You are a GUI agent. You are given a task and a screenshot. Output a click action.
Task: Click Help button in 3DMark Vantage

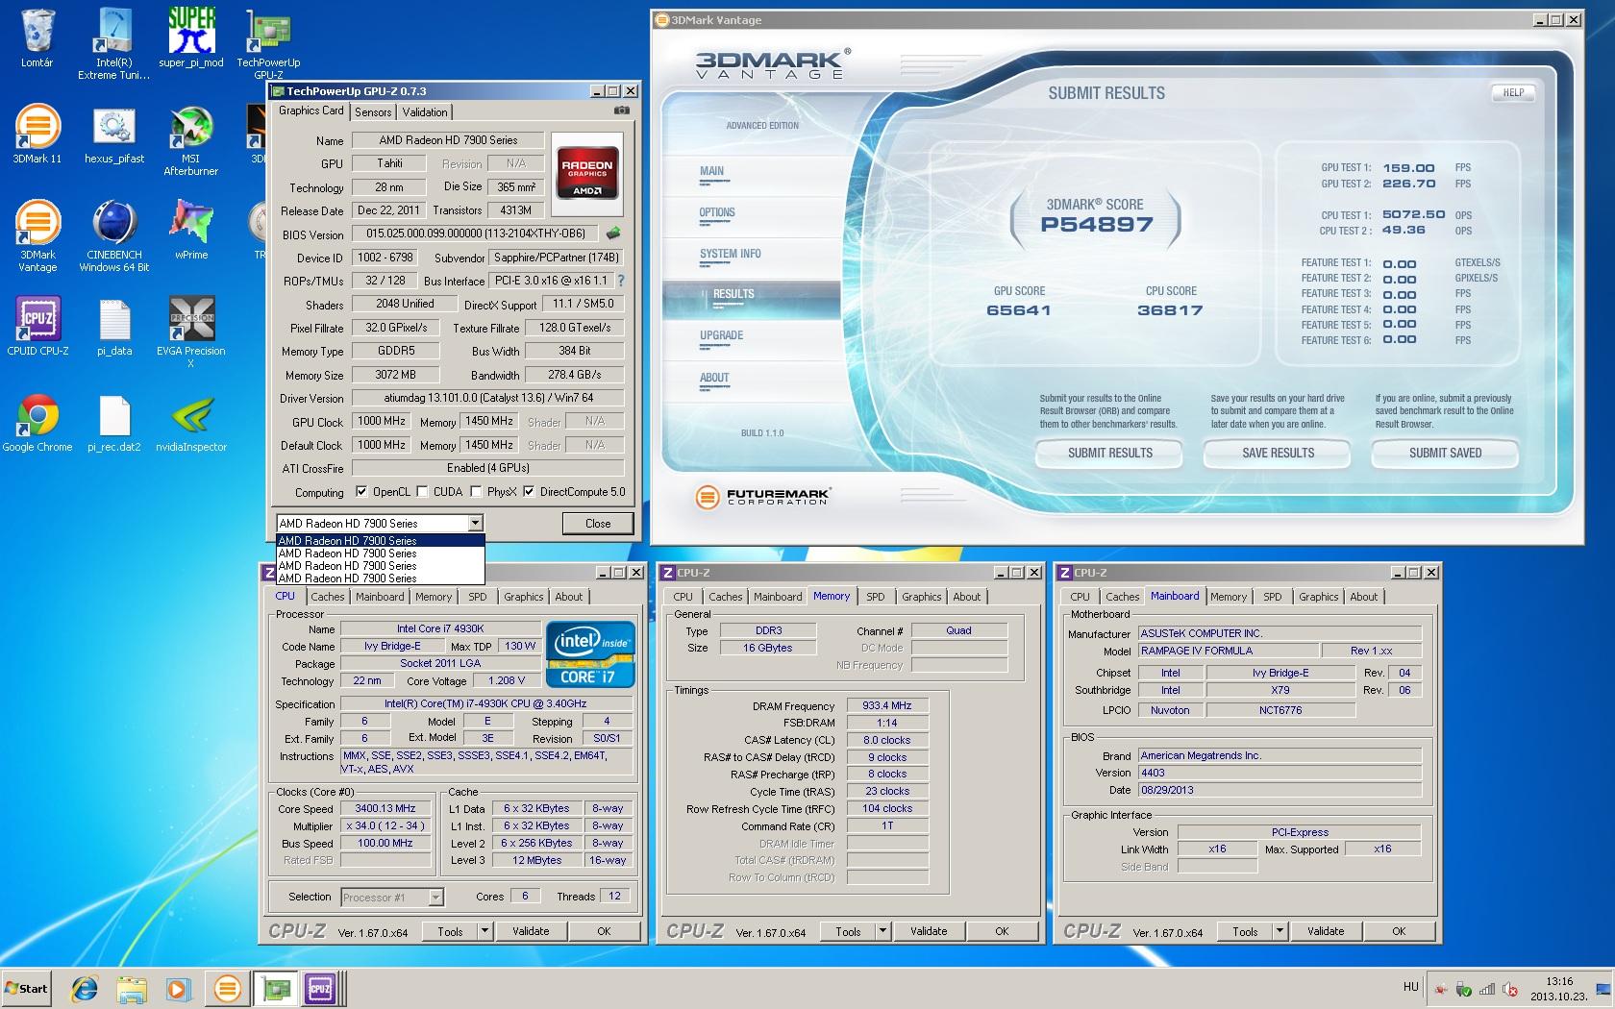click(1513, 92)
